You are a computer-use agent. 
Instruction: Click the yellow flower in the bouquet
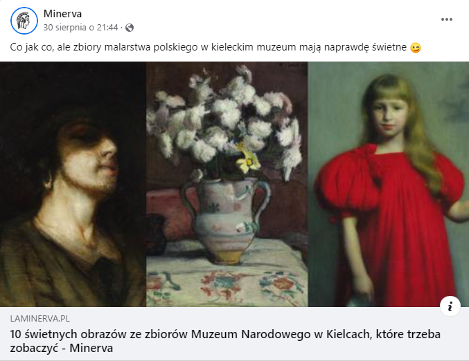247,161
